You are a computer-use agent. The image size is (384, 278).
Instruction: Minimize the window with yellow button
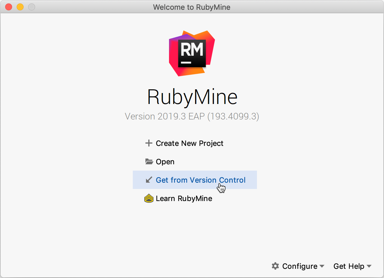[x=20, y=7]
